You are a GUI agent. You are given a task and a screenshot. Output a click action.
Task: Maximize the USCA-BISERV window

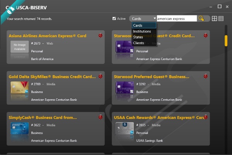click(x=220, y=7)
